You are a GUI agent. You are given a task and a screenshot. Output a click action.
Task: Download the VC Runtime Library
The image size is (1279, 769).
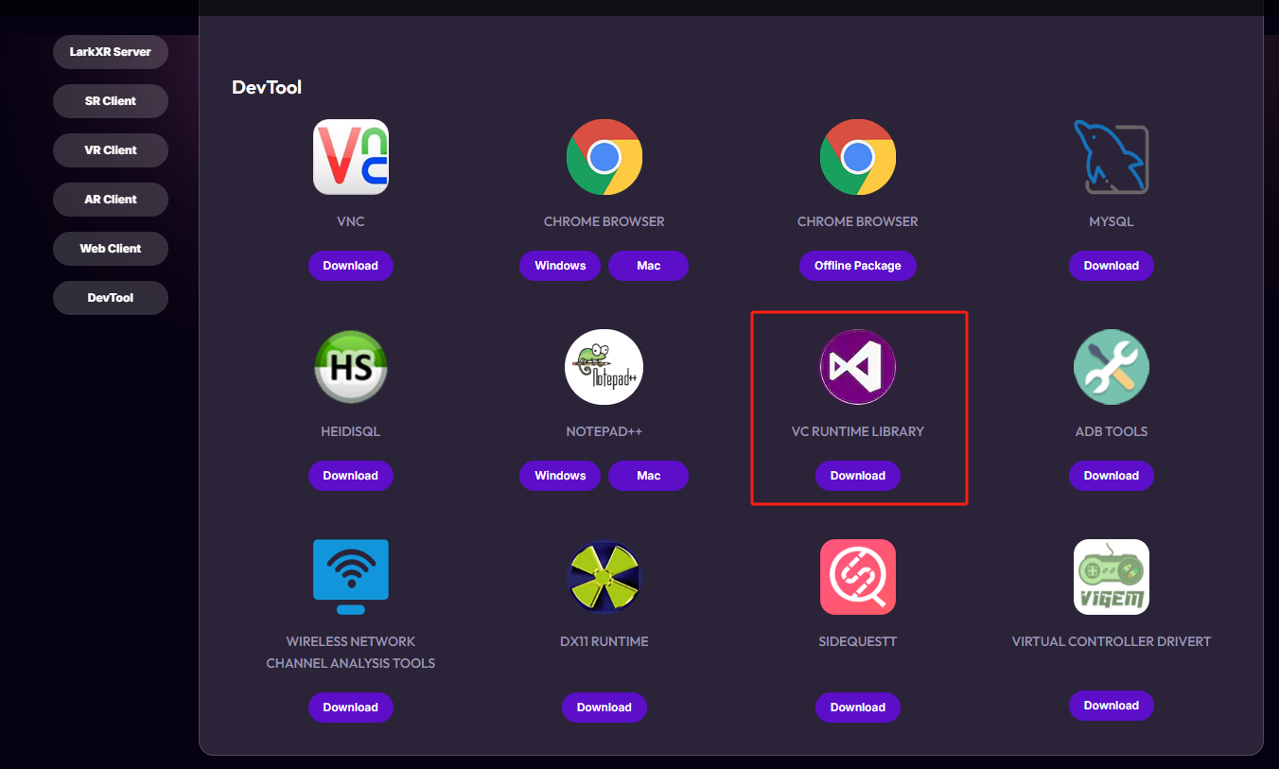[x=858, y=476]
